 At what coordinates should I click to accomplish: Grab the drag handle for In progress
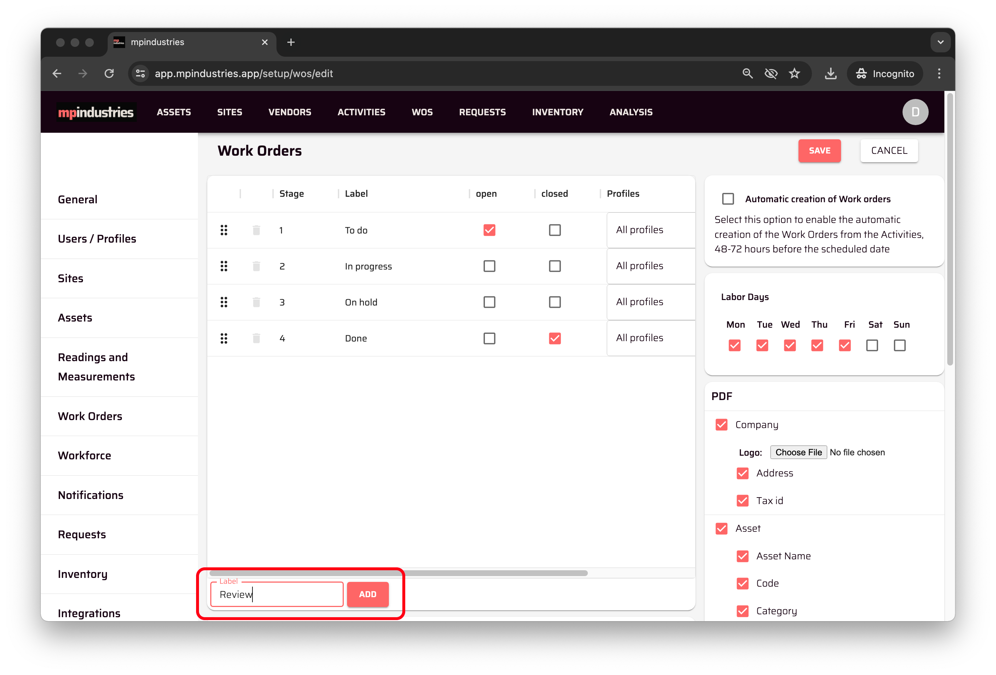pos(224,266)
